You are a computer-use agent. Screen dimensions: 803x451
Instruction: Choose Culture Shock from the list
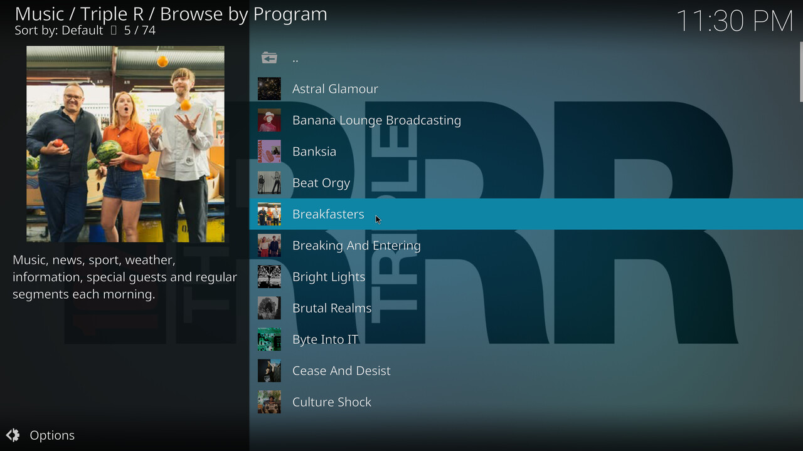click(332, 402)
